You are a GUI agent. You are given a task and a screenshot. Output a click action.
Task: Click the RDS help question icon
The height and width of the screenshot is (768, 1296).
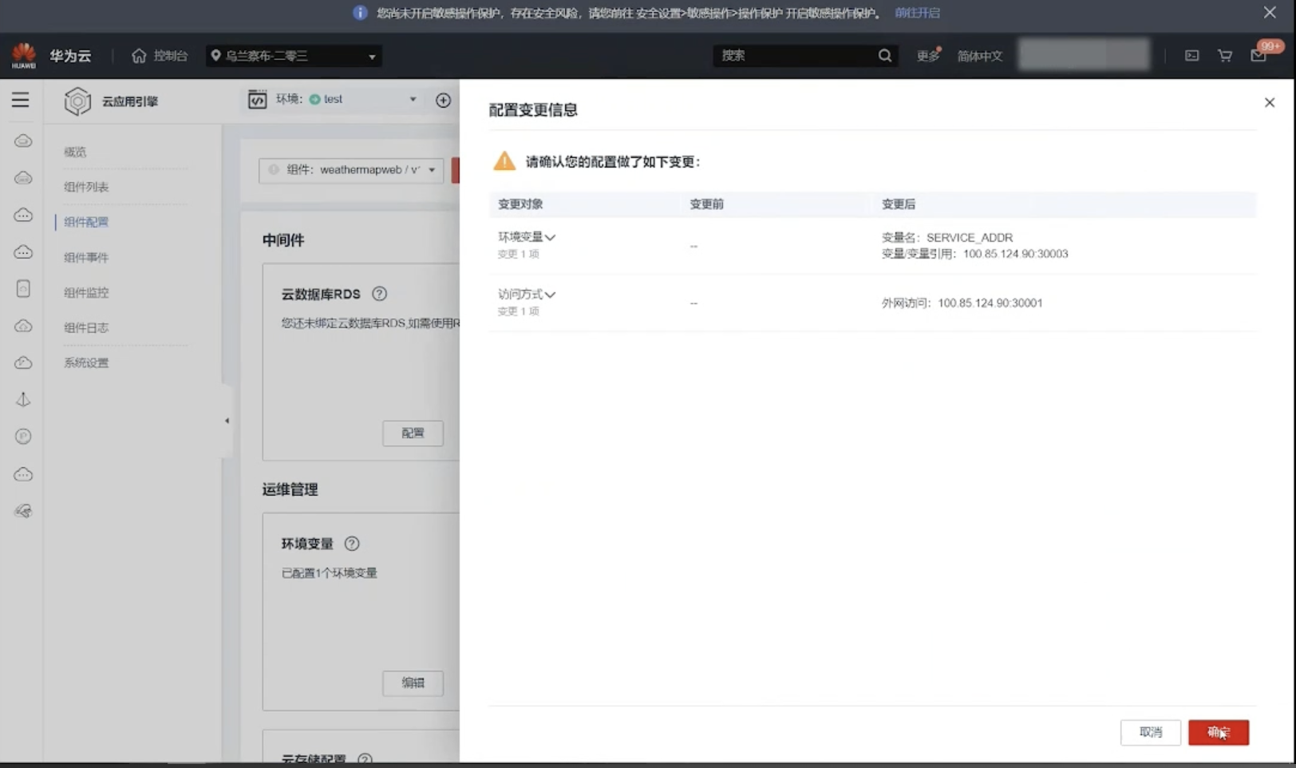380,294
